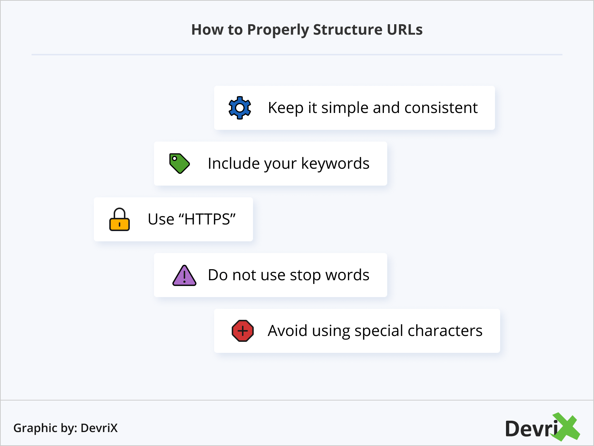Click the blue gear icon
This screenshot has height=446, width=594.
[x=240, y=108]
